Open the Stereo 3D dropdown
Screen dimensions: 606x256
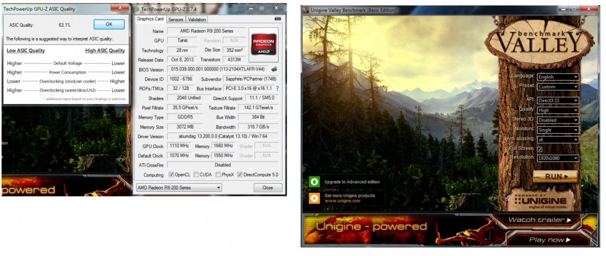coord(558,120)
